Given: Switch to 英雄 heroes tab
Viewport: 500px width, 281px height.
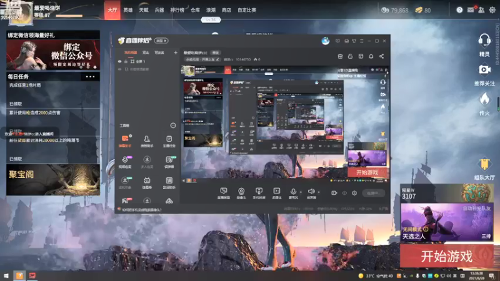Looking at the screenshot, I should pos(128,10).
